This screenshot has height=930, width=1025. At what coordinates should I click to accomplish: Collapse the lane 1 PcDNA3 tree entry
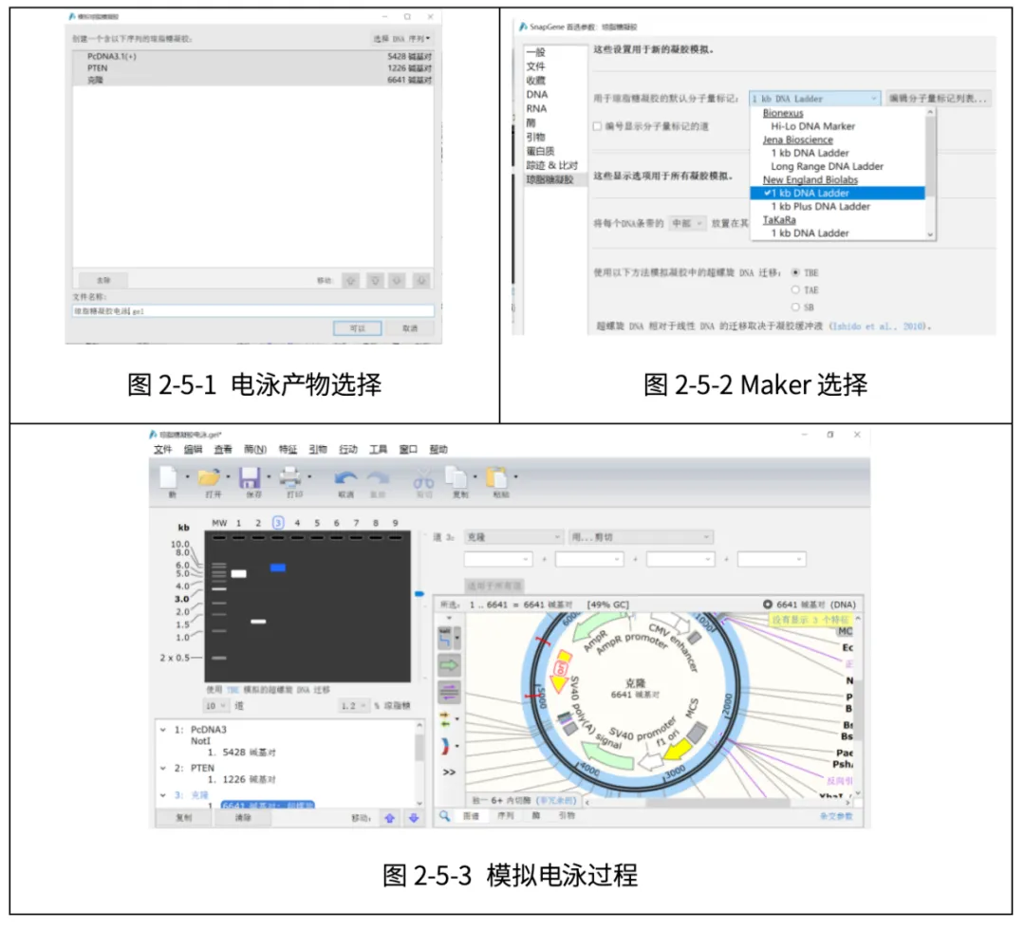coord(164,730)
